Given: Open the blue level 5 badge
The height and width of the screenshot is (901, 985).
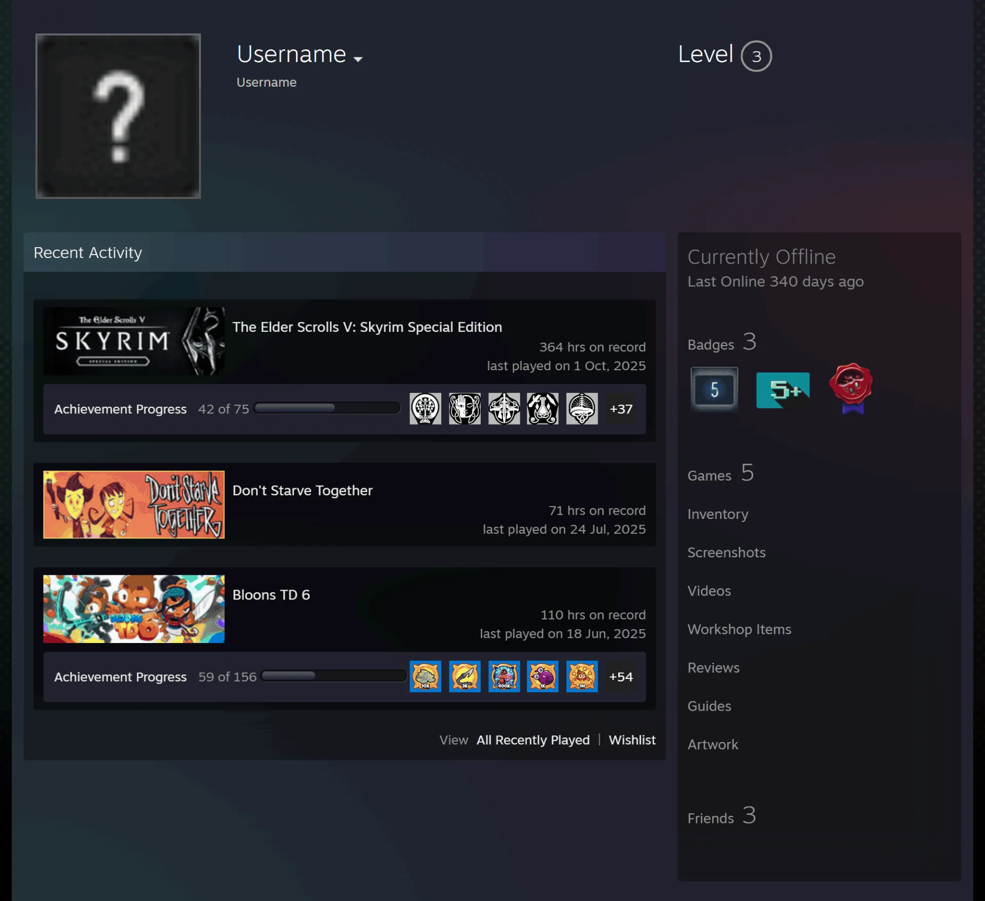Looking at the screenshot, I should tap(714, 389).
